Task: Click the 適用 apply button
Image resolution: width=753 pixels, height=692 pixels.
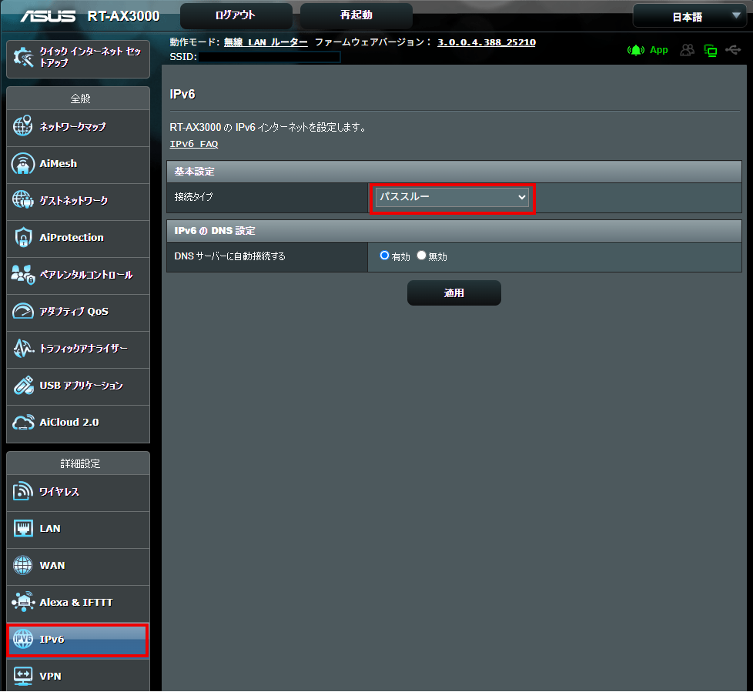Action: pos(453,293)
